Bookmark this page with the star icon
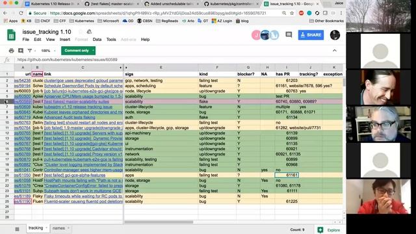 coord(292,13)
